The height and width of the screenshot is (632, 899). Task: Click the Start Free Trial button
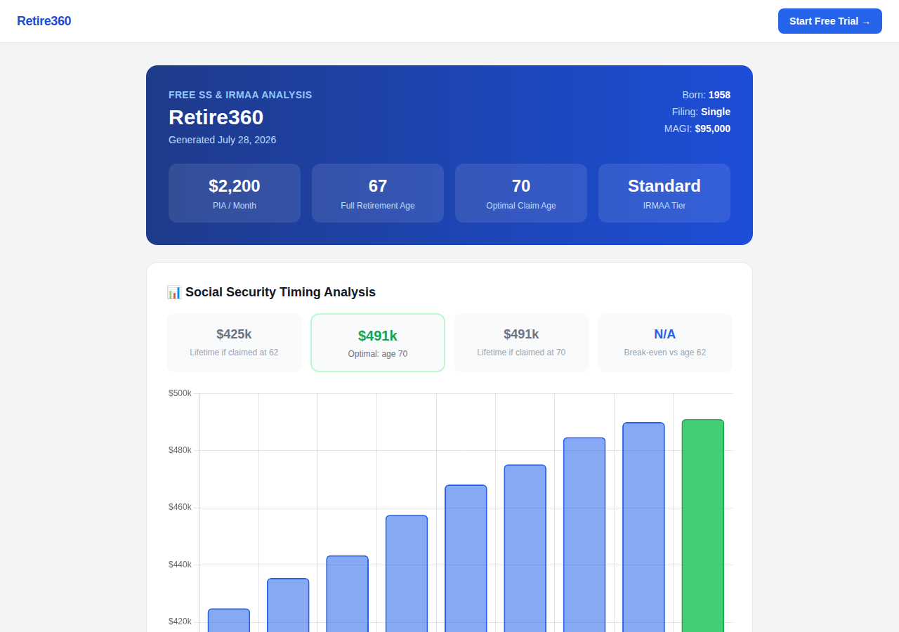pos(829,21)
